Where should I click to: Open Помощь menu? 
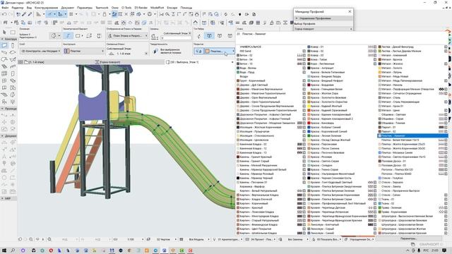coord(186,8)
